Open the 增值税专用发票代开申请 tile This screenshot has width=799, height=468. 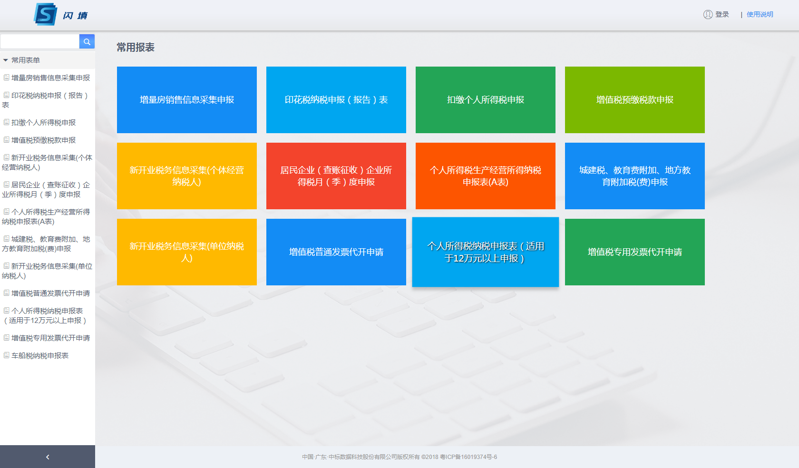[634, 252]
